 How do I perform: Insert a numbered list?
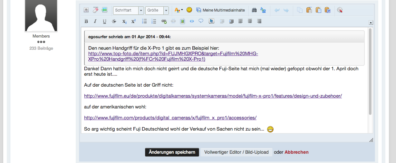[154, 21]
